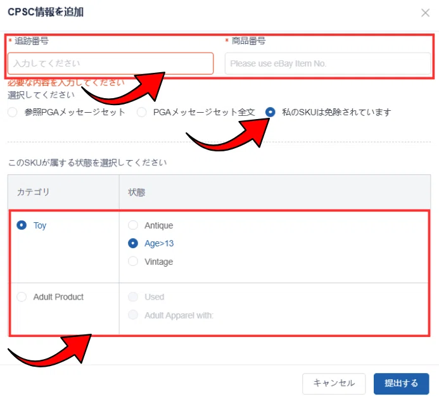The width and height of the screenshot is (439, 399).
Task: Choose the Adult Apparel with: radio button
Action: (133, 315)
